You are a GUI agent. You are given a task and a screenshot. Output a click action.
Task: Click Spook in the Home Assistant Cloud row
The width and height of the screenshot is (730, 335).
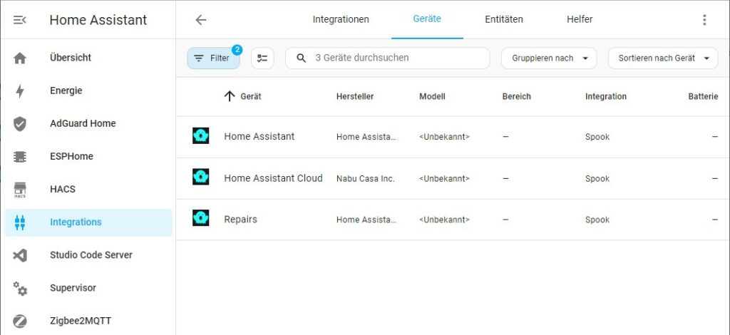(x=597, y=179)
